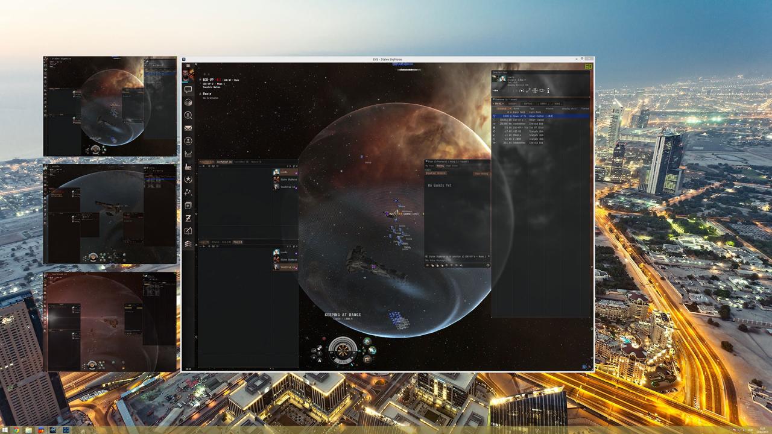Open the Neocom hamburger menu

click(188, 66)
